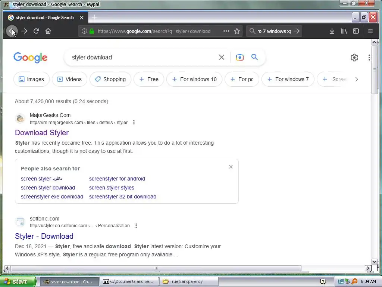Click the MajorGeeks favicon
Viewport: 382px width, 287px height.
(20, 118)
